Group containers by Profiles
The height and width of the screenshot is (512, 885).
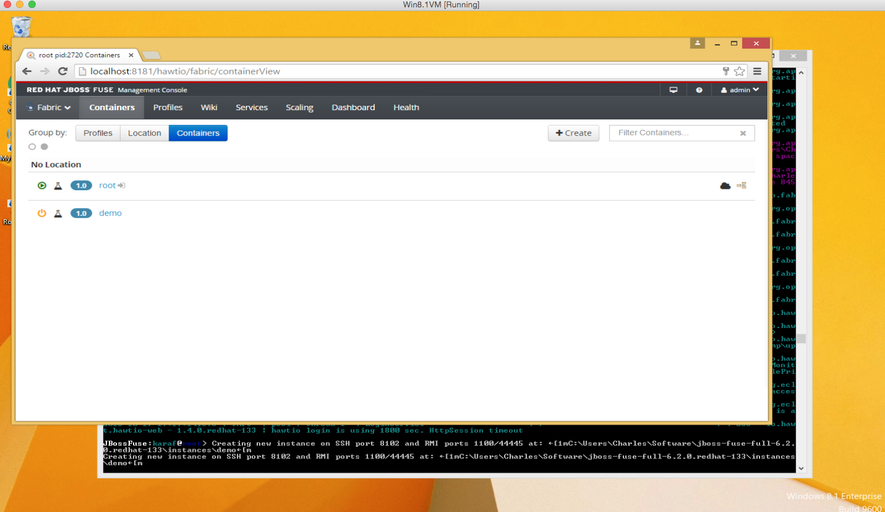click(98, 133)
